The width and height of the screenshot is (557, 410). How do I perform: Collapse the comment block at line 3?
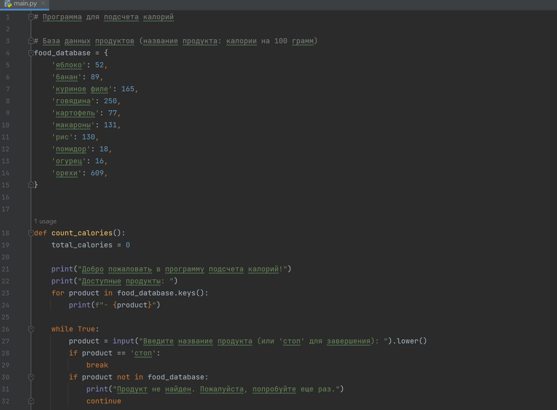click(x=31, y=41)
